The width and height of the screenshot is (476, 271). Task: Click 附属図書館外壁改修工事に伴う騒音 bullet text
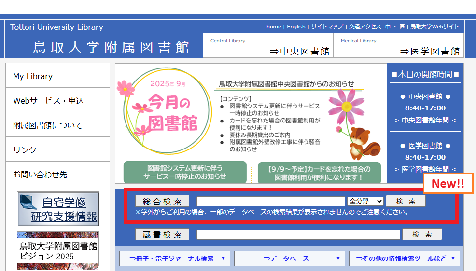click(x=275, y=142)
